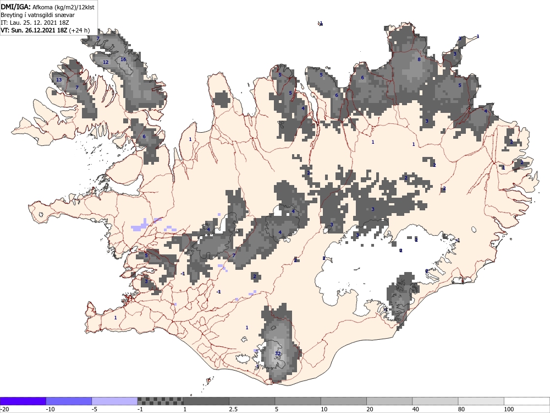Click the medium purple -10 to -5 legend swatch
Viewport: 550px width, 413px height.
[69, 401]
